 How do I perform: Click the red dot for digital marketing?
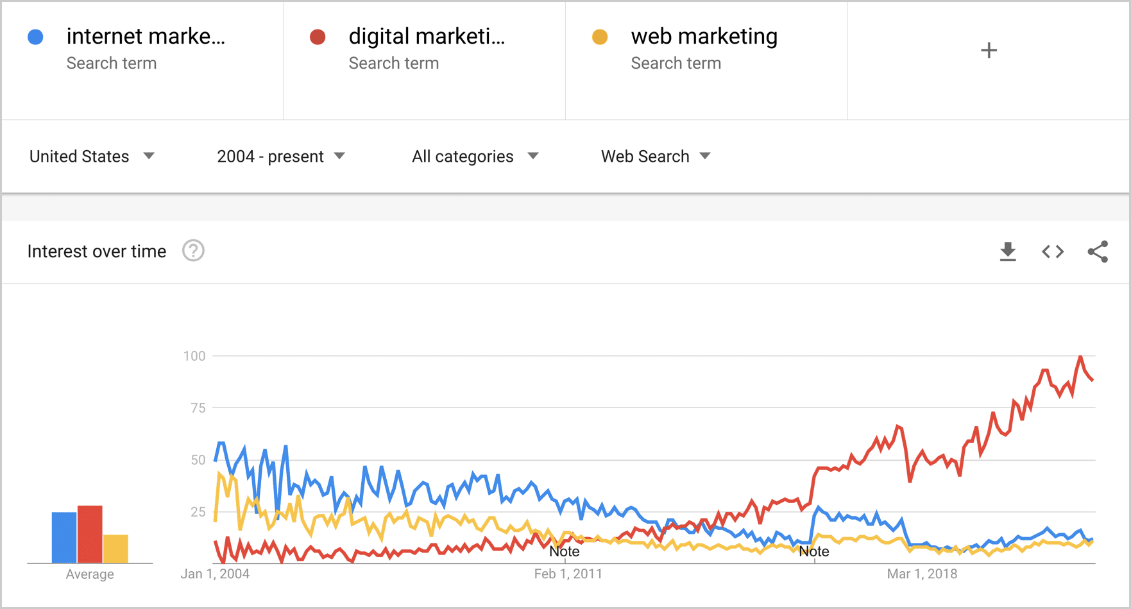pos(318,37)
